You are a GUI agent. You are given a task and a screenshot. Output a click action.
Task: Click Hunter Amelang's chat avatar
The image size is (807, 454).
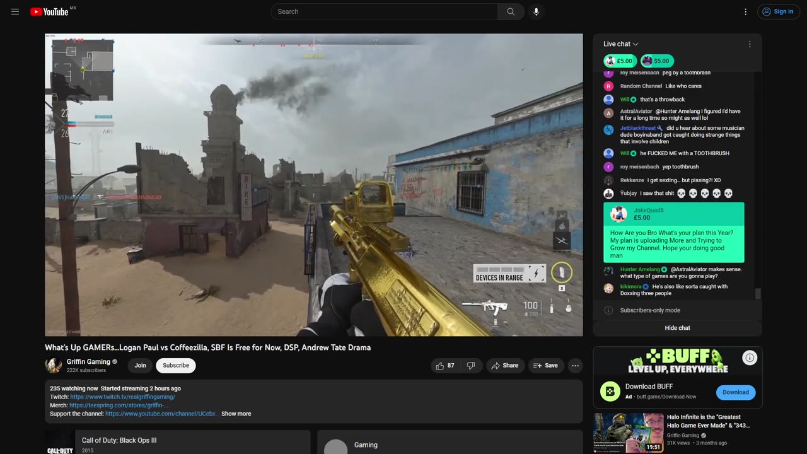click(608, 271)
